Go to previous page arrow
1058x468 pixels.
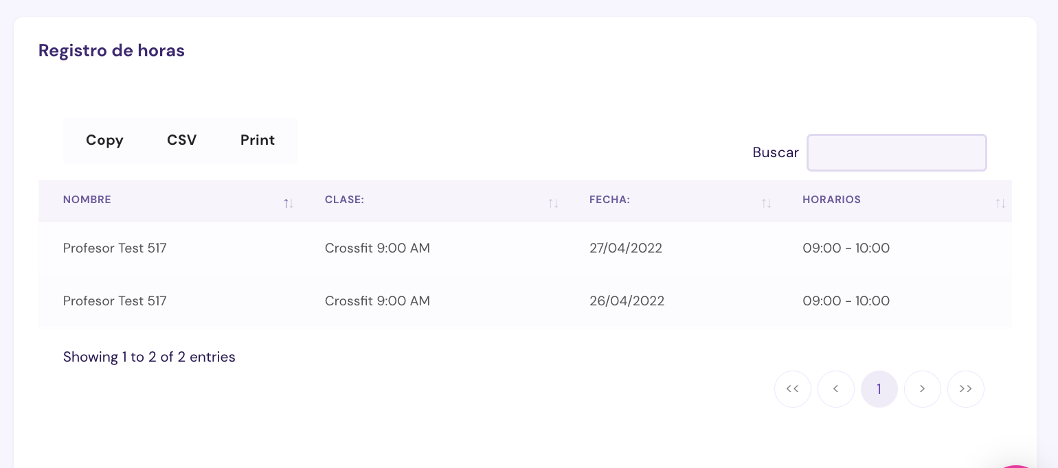[x=835, y=389]
